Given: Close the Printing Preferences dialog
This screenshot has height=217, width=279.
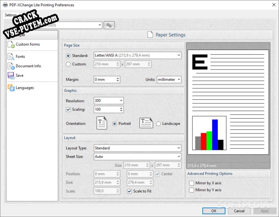Looking at the screenshot, I should click(274, 5).
